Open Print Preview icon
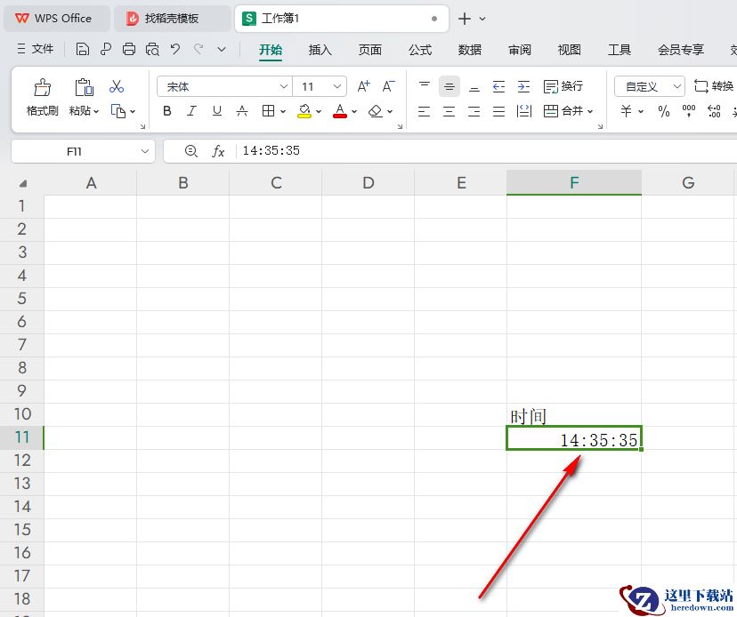Screen dimensions: 737x617 click(x=152, y=49)
